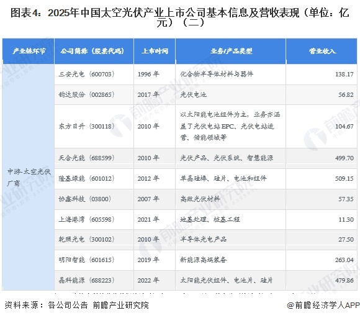The height and width of the screenshot is (318, 360).
Task: Select the 天合光能（688599）cell
Action: pos(94,158)
